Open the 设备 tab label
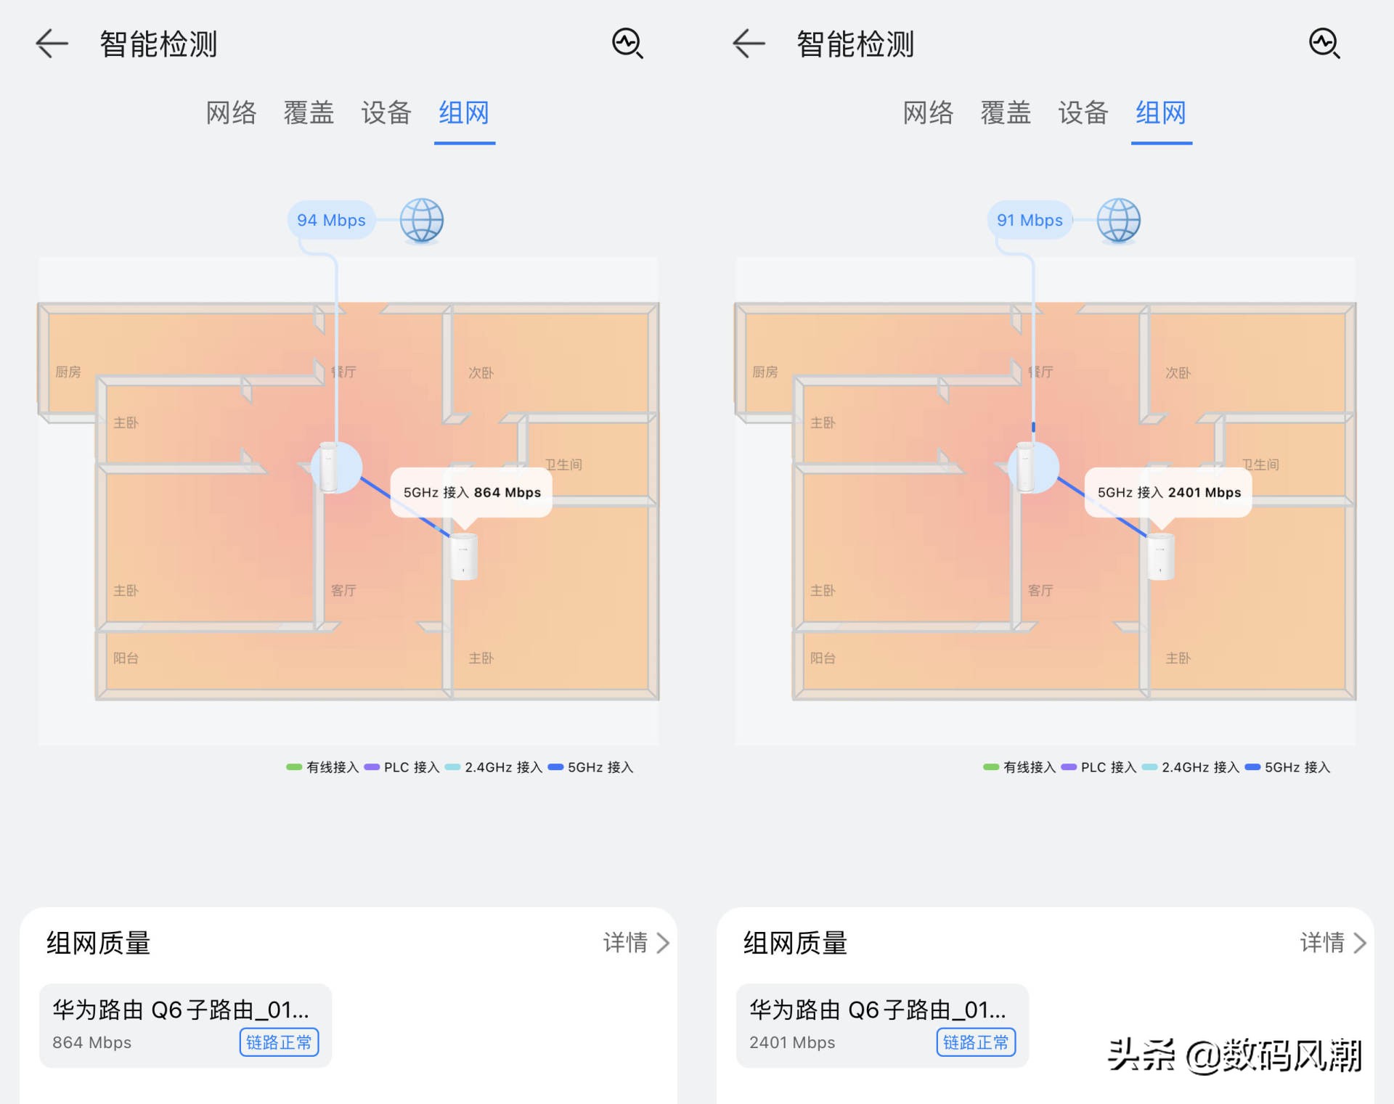The image size is (1394, 1104). 385,114
